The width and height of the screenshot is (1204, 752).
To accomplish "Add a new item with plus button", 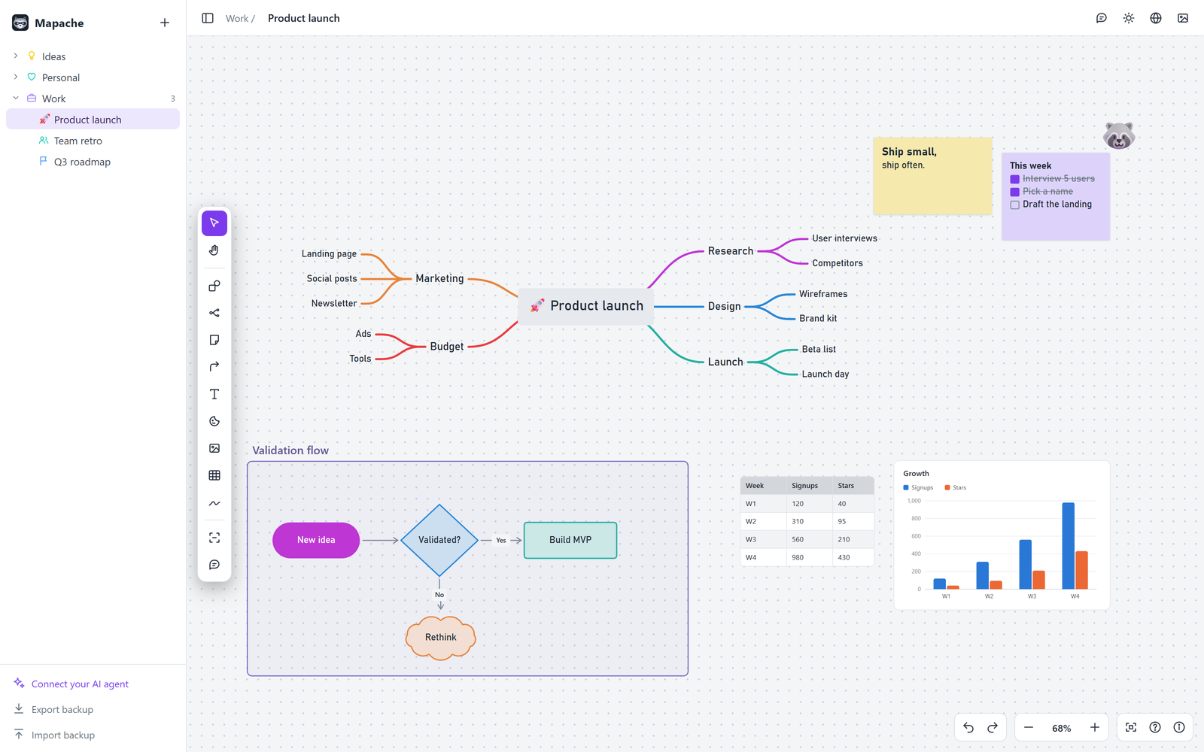I will [165, 23].
